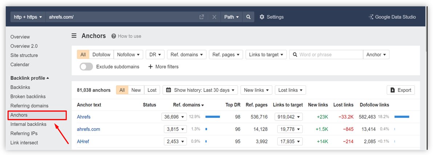
Task: Click the Word or phrase search field
Action: coord(326,54)
